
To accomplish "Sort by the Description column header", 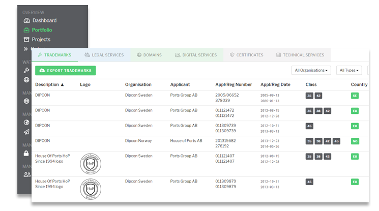I will pyautogui.click(x=49, y=84).
